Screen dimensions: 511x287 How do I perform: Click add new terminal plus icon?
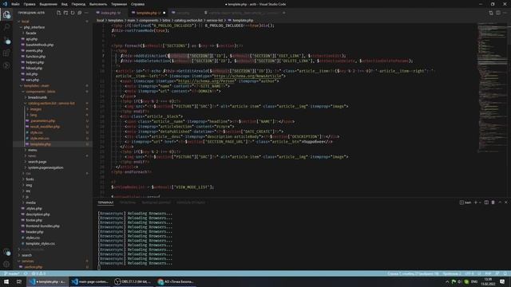click(x=476, y=202)
